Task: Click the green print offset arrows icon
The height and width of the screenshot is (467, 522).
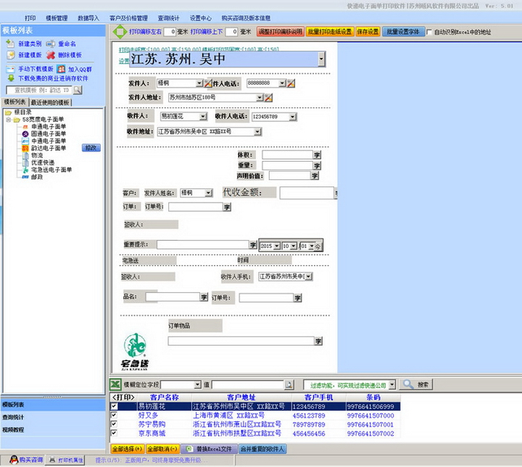Action: [x=120, y=32]
